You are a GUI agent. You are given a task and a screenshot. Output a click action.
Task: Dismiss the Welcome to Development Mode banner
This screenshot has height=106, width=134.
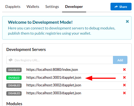tap(127, 22)
